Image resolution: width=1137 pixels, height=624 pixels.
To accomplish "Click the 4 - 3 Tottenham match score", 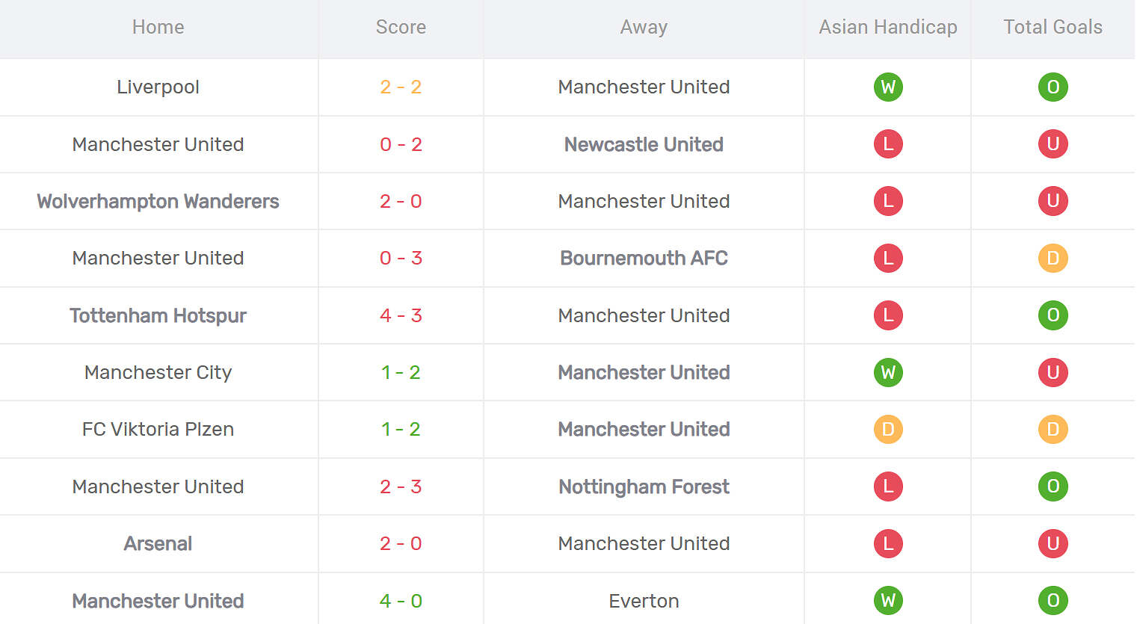I will point(401,315).
